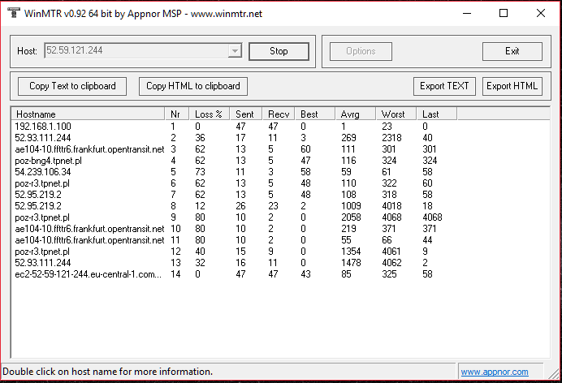The image size is (562, 383).
Task: Select the poz-bng4.tpnet.pl row
Action: coord(49,161)
